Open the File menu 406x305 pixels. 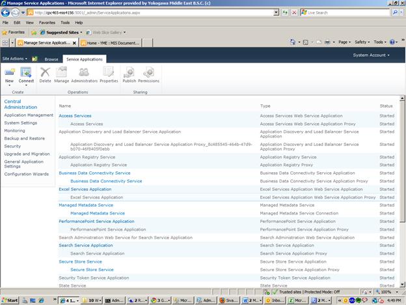[5, 23]
